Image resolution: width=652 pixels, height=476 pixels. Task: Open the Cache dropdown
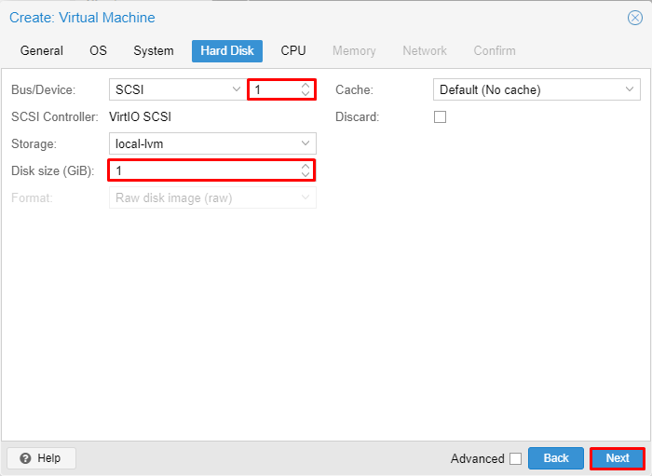pyautogui.click(x=629, y=89)
